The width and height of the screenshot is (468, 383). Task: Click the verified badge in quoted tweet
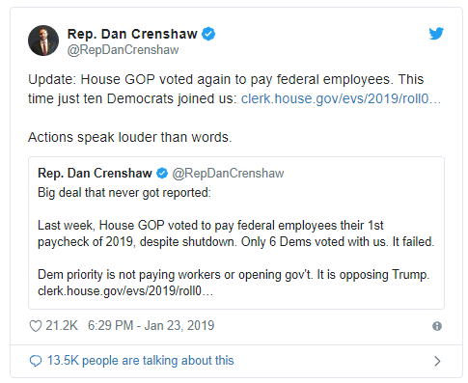point(162,173)
